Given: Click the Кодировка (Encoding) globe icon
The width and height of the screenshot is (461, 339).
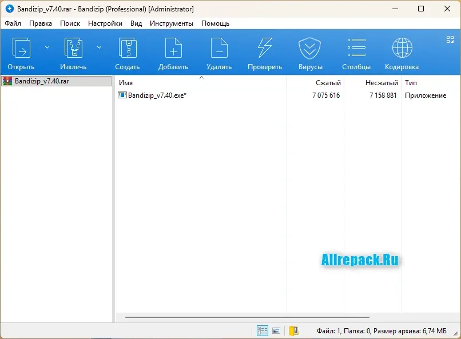Looking at the screenshot, I should point(402,47).
